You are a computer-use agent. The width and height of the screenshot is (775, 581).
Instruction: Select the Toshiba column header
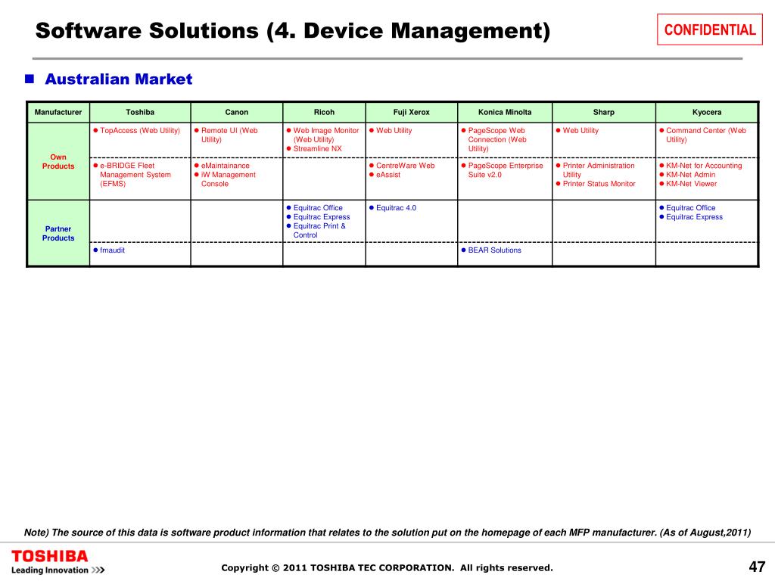[140, 112]
